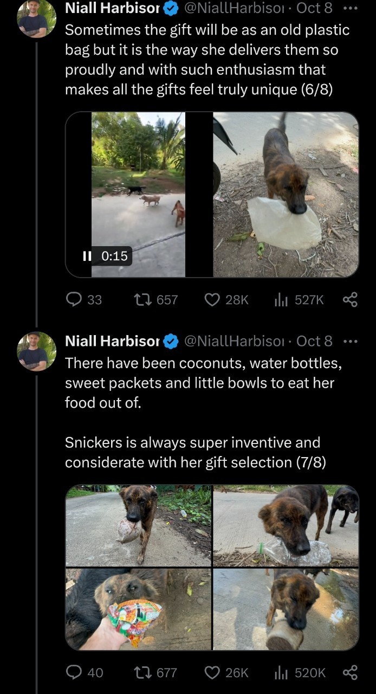This screenshot has width=376, height=694.
Task: Open the photo of dog holding plastic bag
Action: coord(286,194)
